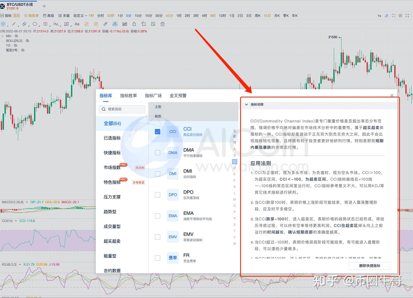Select the 1日 timeframe

tap(232, 16)
